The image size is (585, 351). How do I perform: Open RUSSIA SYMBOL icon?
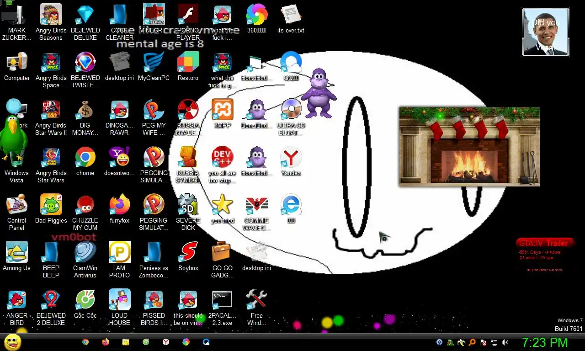pyautogui.click(x=188, y=165)
